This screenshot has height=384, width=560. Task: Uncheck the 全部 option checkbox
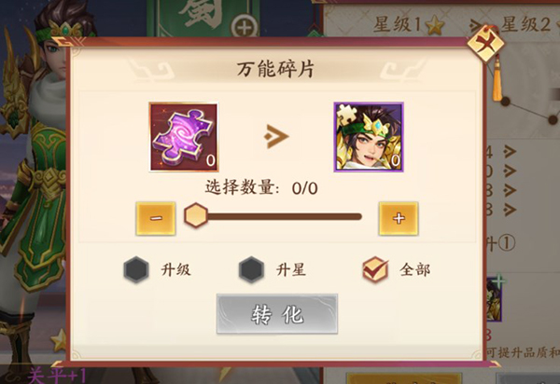click(x=375, y=269)
